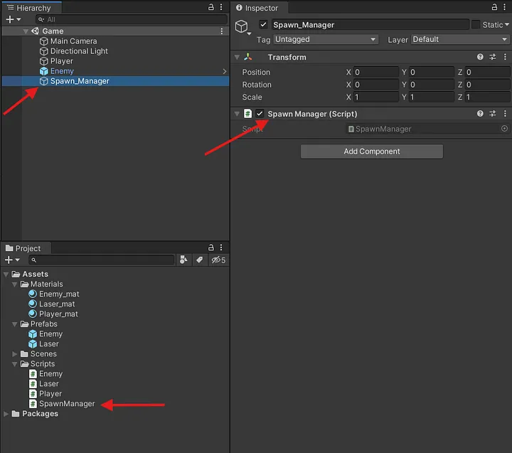
Task: Enable the Static checkbox
Action: (x=475, y=24)
